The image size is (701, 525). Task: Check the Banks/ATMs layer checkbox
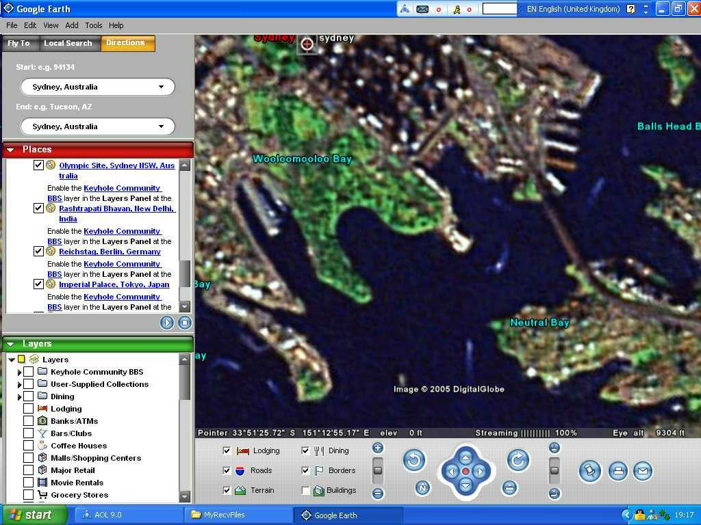29,421
